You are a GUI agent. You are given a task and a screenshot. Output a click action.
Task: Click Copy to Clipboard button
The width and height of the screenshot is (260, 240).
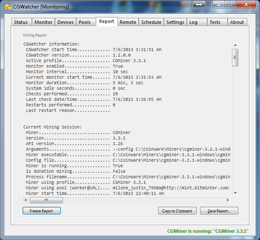pos(177,211)
